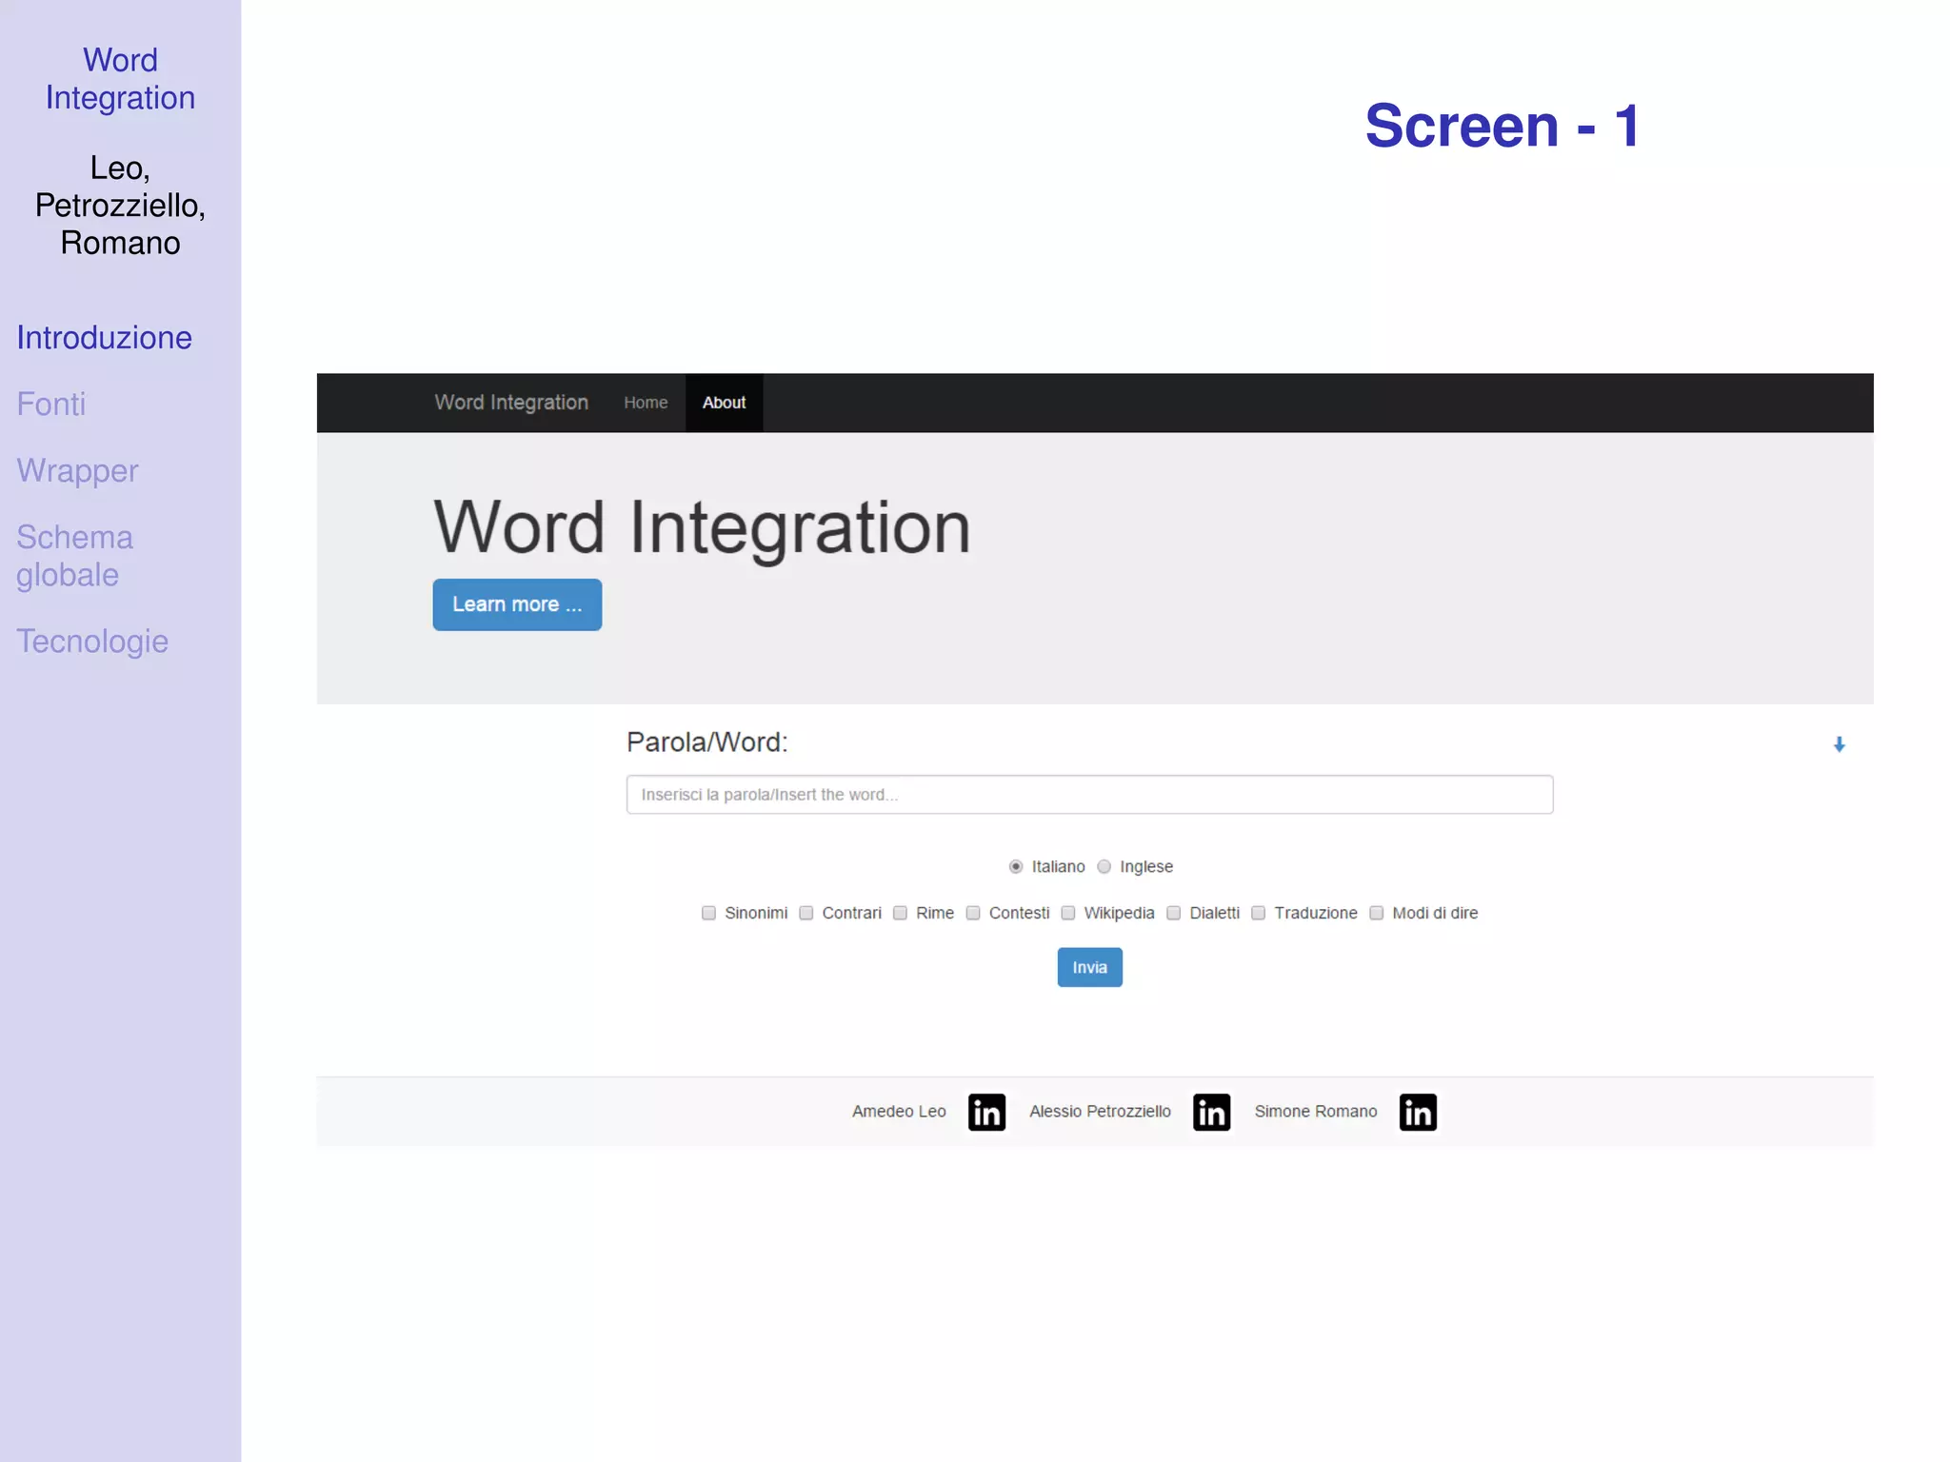This screenshot has width=1950, height=1462.
Task: Enable the Wikipedia checkbox
Action: coord(1068,913)
